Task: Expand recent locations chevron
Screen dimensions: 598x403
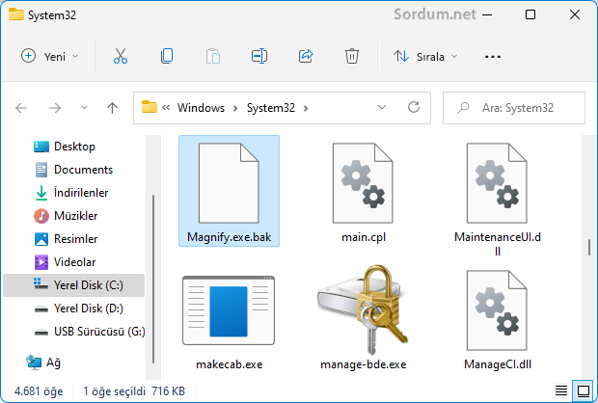Action: (x=84, y=108)
